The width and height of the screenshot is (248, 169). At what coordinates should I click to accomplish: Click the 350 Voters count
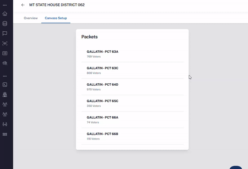point(94,106)
